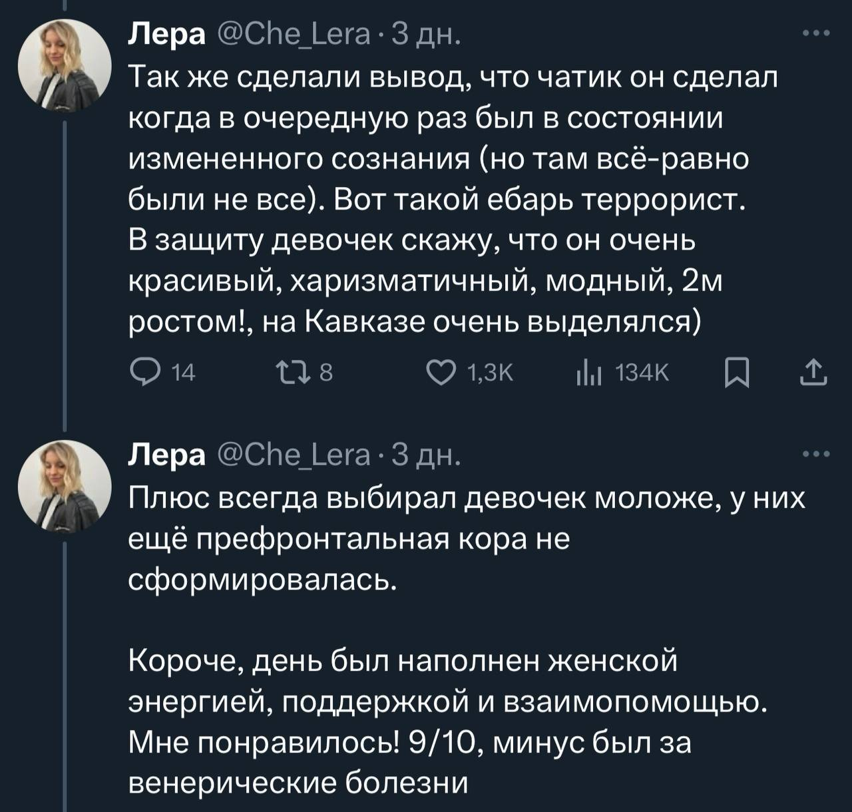Open Лера's profile picture in first tweet
This screenshot has height=812, width=852.
point(64,65)
